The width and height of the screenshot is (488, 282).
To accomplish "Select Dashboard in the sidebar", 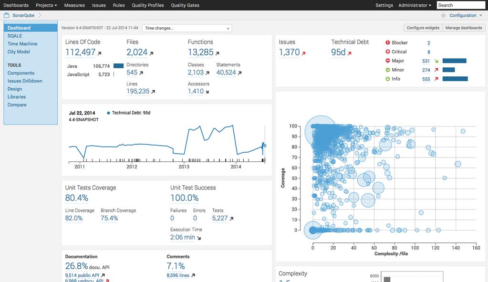I will (31, 28).
